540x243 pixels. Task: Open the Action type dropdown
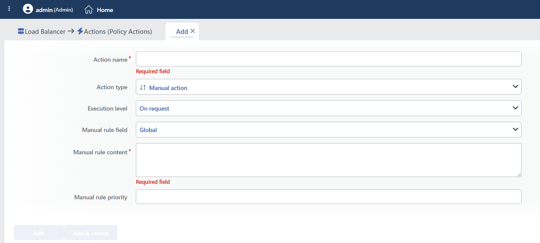click(329, 87)
